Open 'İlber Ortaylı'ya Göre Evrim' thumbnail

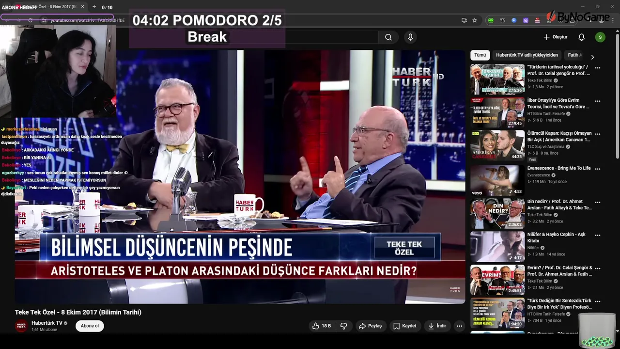[x=497, y=113]
